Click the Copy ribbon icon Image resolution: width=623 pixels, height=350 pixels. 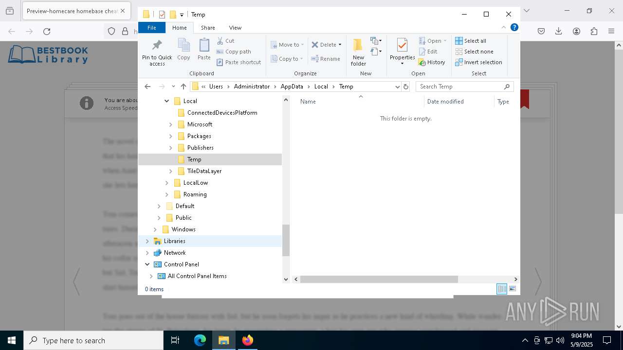(x=183, y=50)
